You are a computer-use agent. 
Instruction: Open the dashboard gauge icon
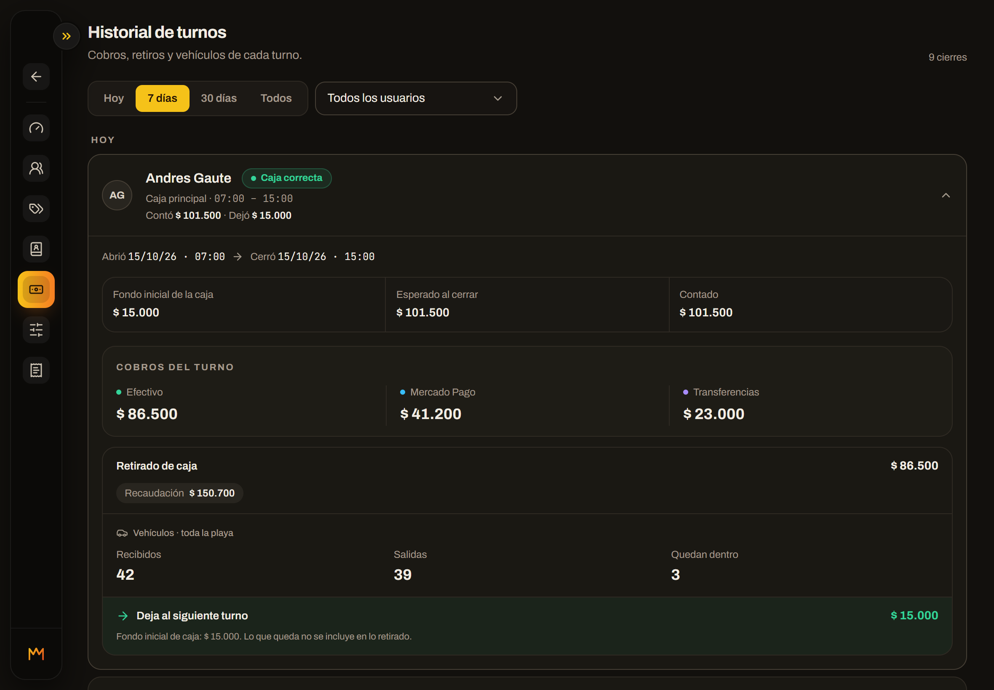click(36, 128)
